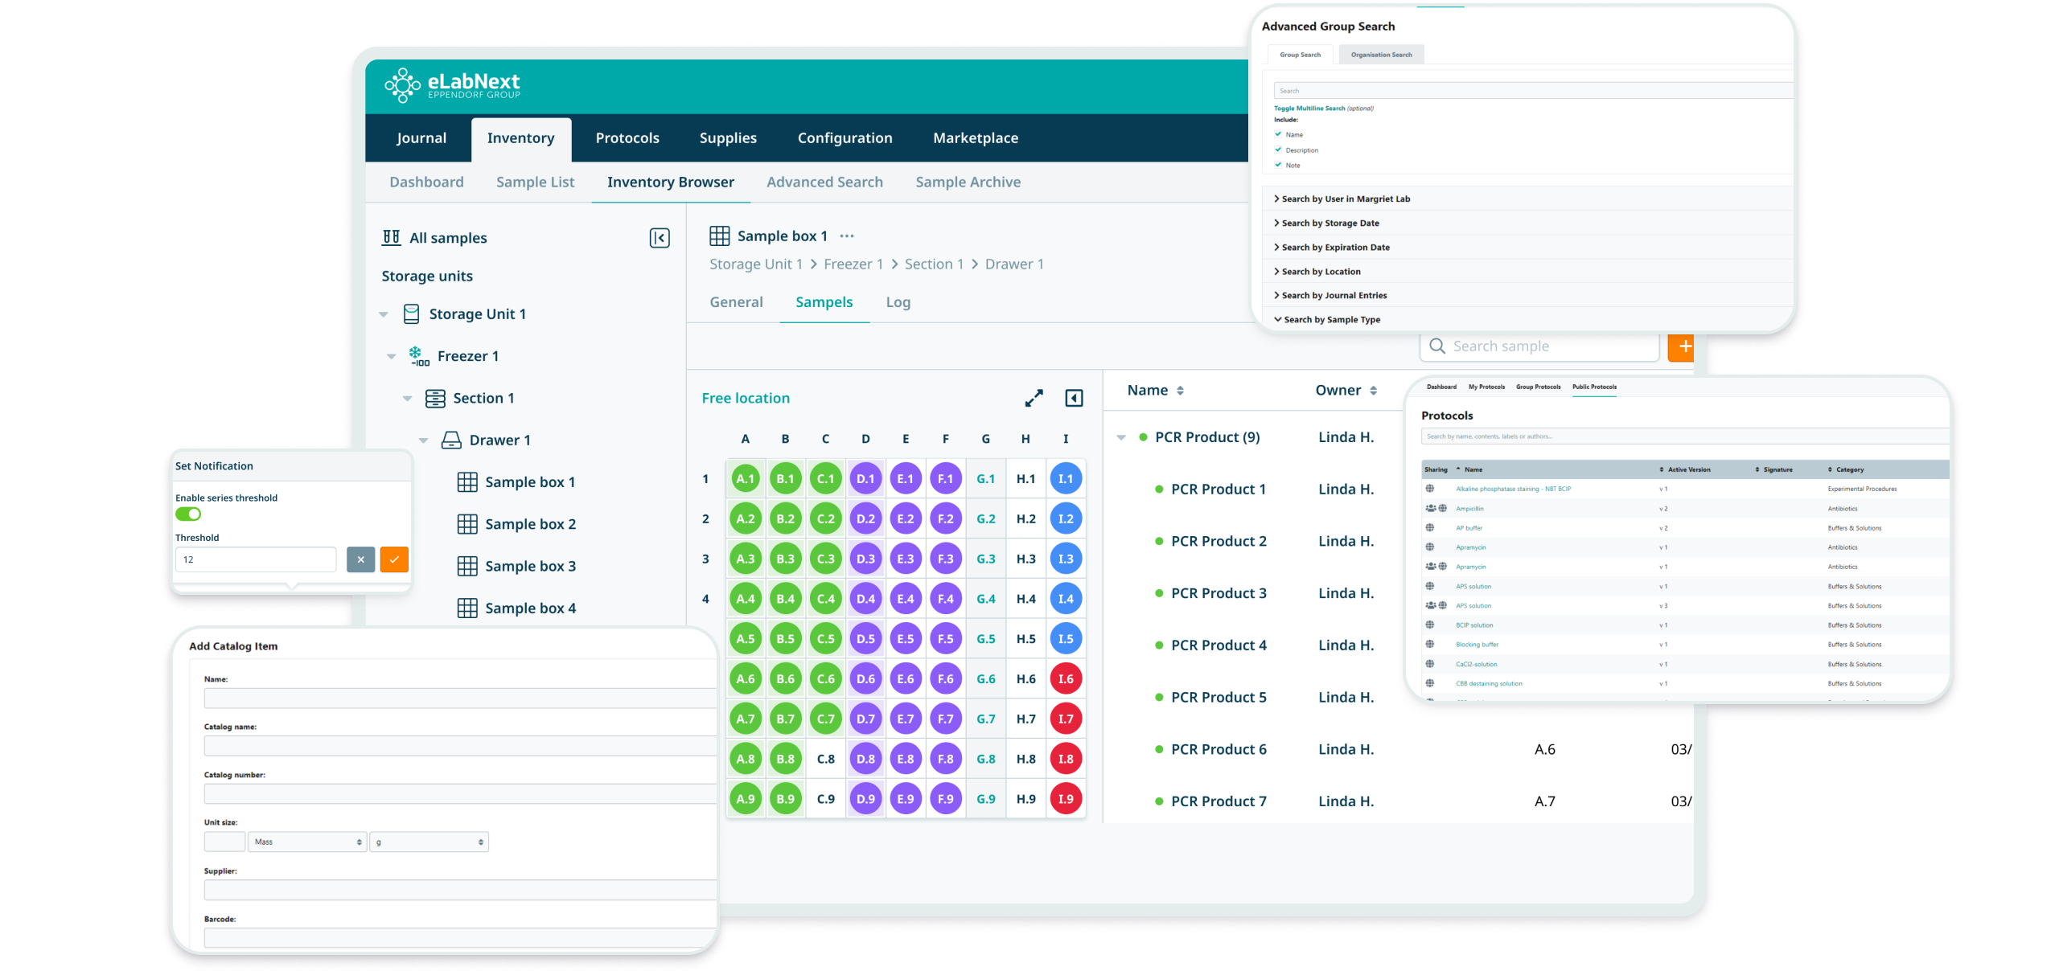Click the Inventory Browser tab
Image resolution: width=2059 pixels, height=971 pixels.
coord(671,182)
